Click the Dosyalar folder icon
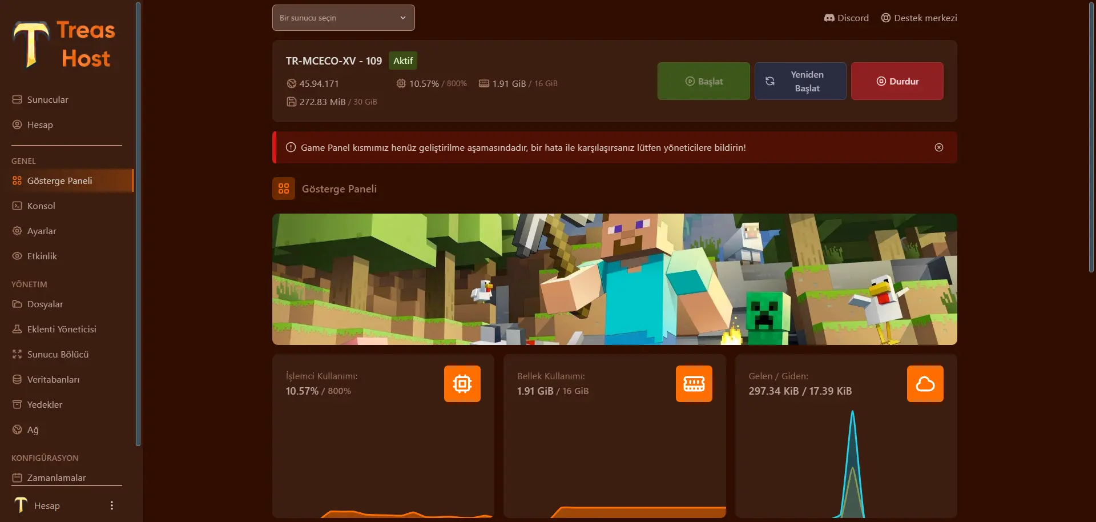This screenshot has height=522, width=1096. click(17, 304)
